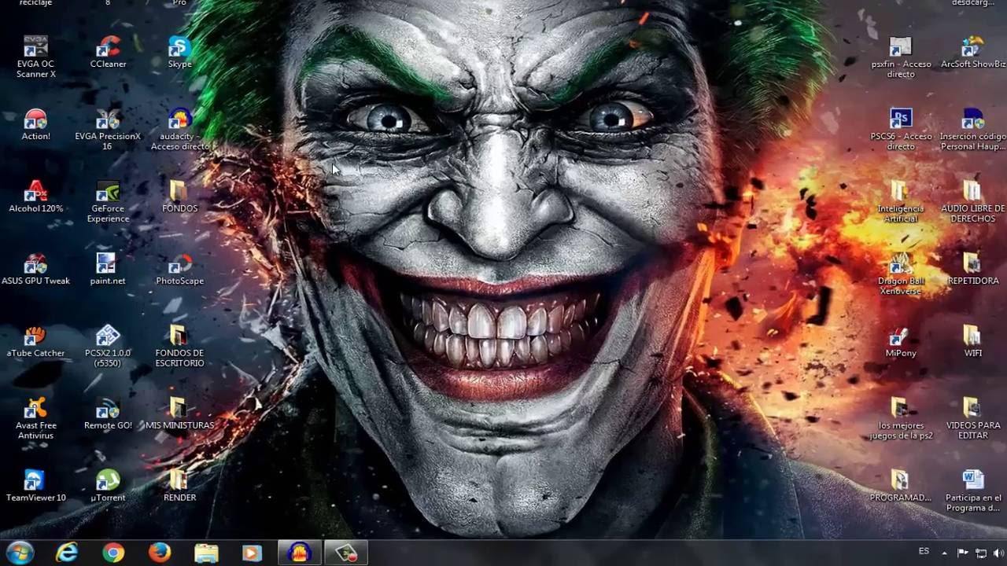The height and width of the screenshot is (566, 1007).
Task: Open the Skype desktop icon
Action: 179,52
